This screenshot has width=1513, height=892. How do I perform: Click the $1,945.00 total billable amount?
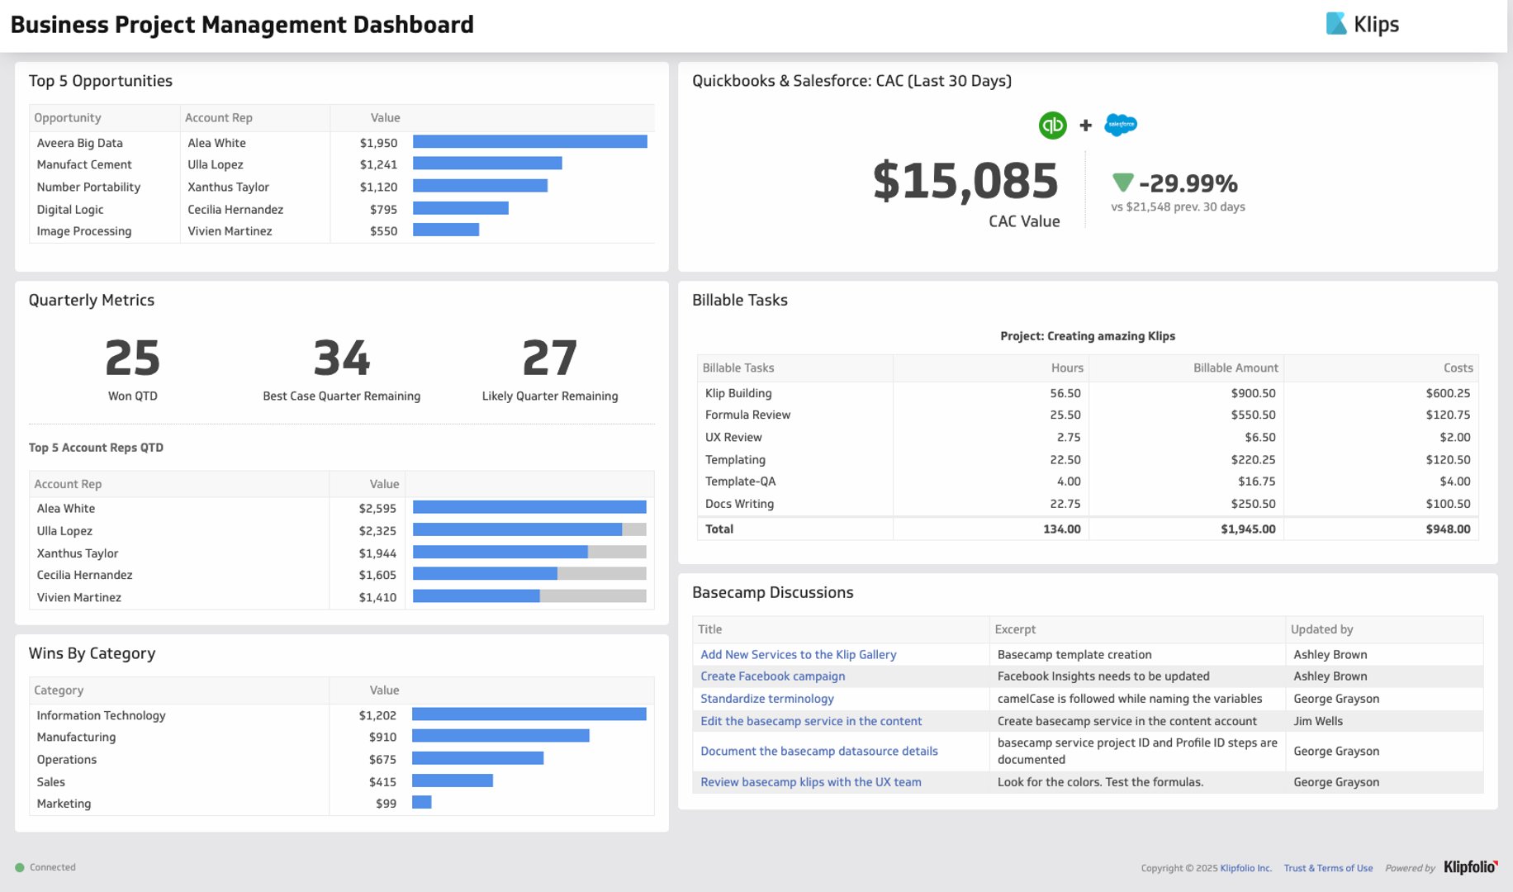[x=1248, y=529]
